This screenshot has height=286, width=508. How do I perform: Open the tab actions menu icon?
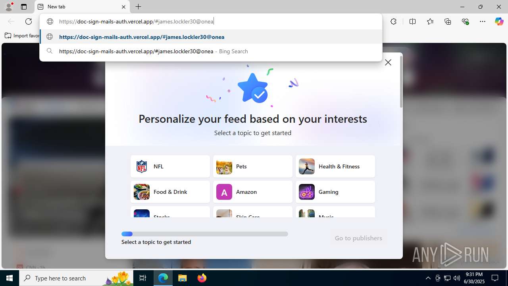(x=24, y=7)
